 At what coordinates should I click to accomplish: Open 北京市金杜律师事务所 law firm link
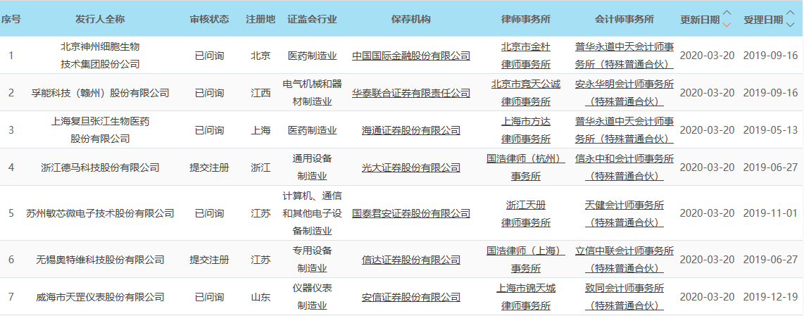[526, 56]
